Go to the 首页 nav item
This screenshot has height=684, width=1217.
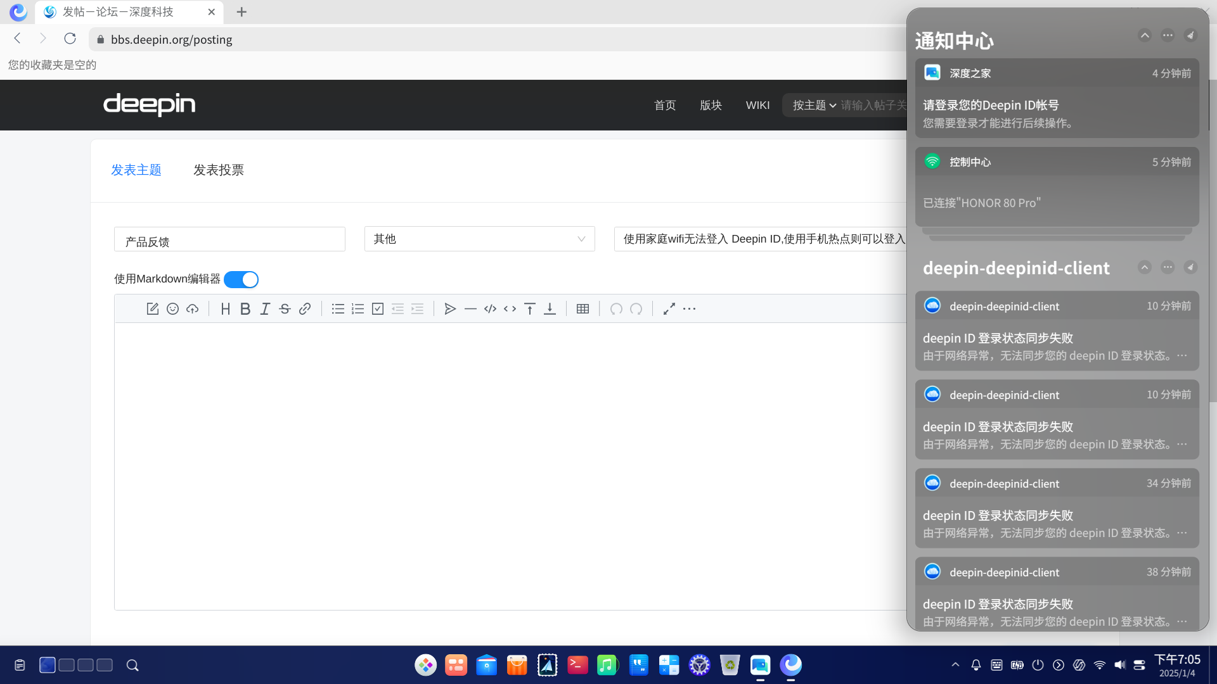(x=665, y=105)
